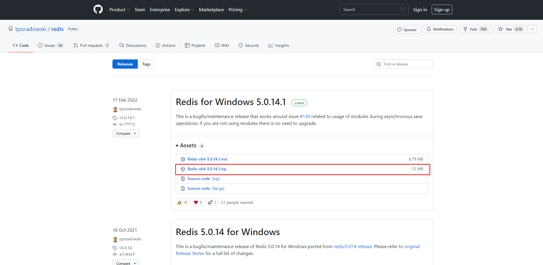
Task: Download Redis-x64-5.0.14.1.zip
Action: coord(207,169)
